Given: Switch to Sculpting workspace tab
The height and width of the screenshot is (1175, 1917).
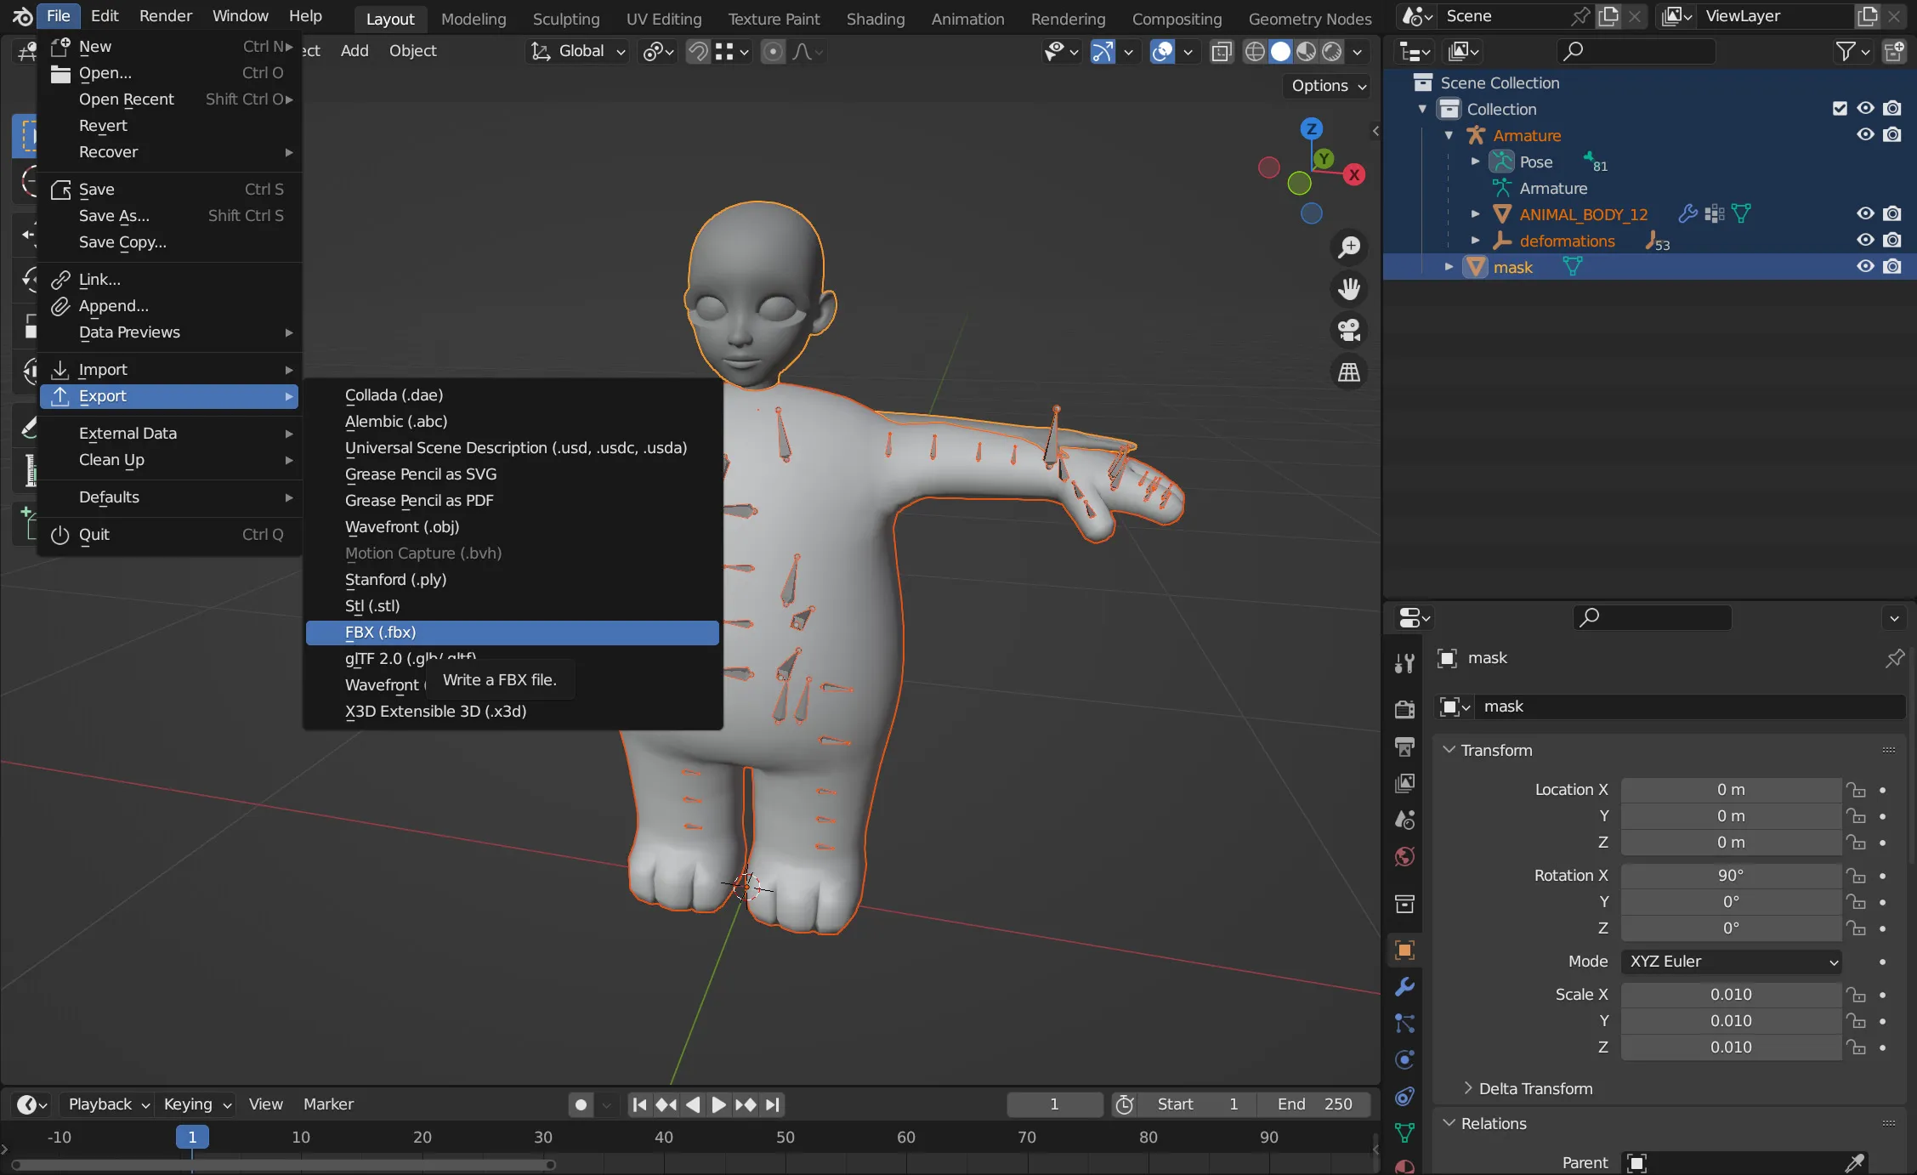Looking at the screenshot, I should pyautogui.click(x=565, y=18).
